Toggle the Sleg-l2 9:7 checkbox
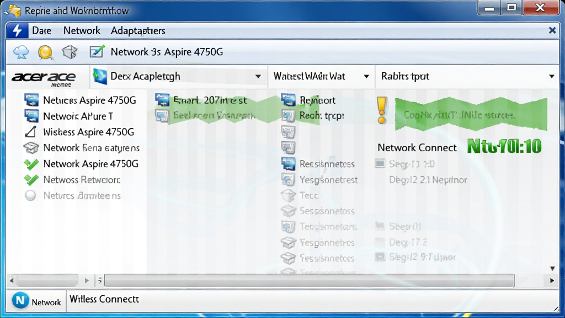The width and height of the screenshot is (565, 318). [x=380, y=257]
